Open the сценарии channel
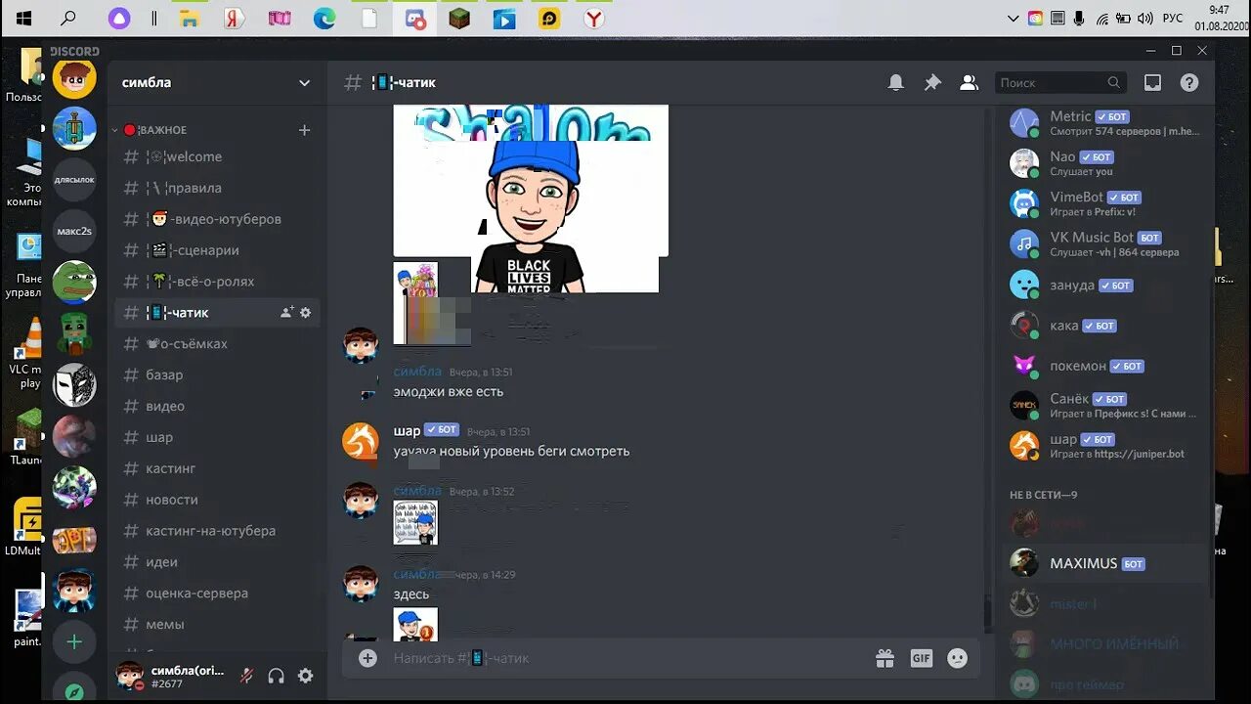 click(x=217, y=250)
